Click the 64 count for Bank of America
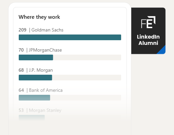Viewport: 174px width, 135px height. (21, 90)
